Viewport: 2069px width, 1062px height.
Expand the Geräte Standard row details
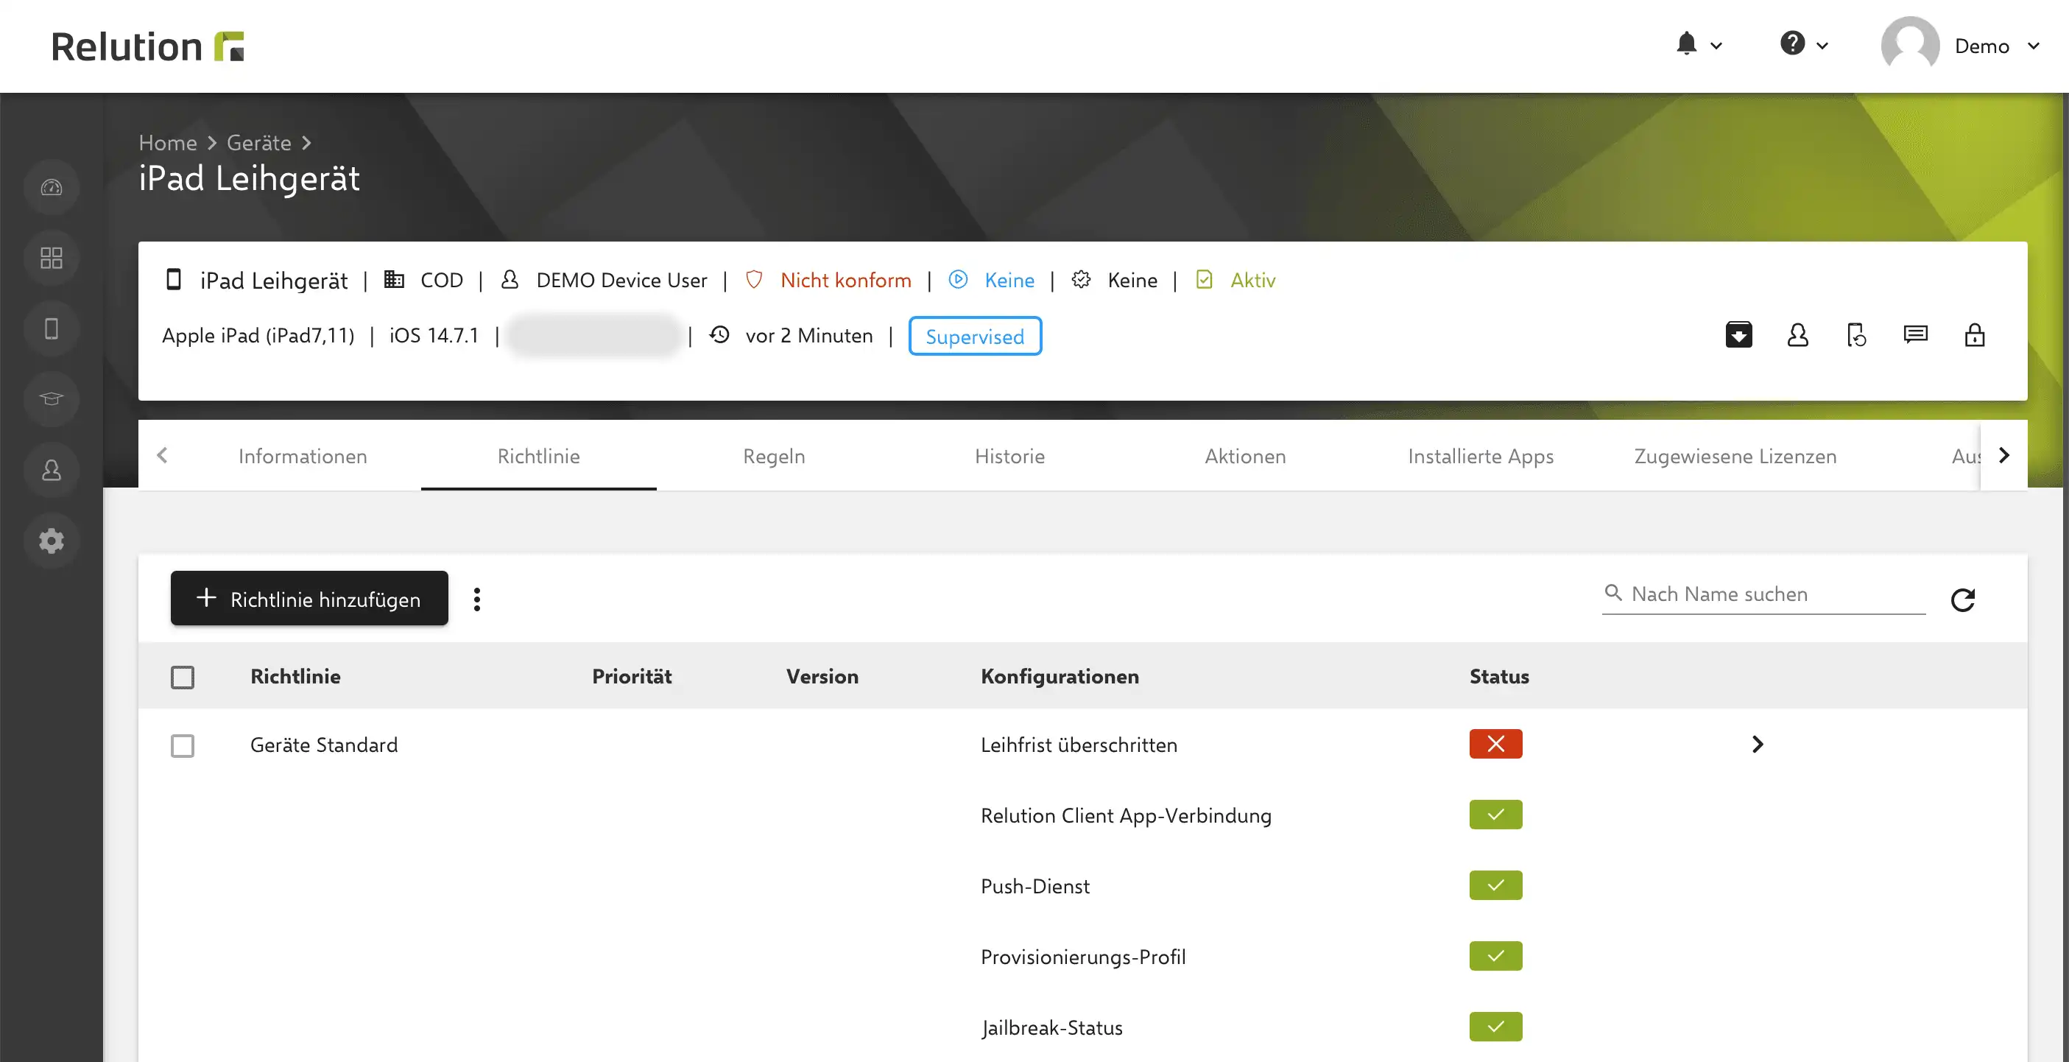(1758, 744)
